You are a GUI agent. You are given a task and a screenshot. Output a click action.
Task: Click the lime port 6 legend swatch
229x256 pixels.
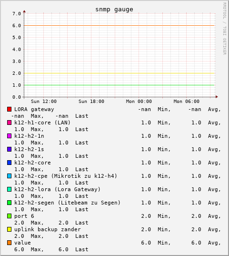(10, 216)
